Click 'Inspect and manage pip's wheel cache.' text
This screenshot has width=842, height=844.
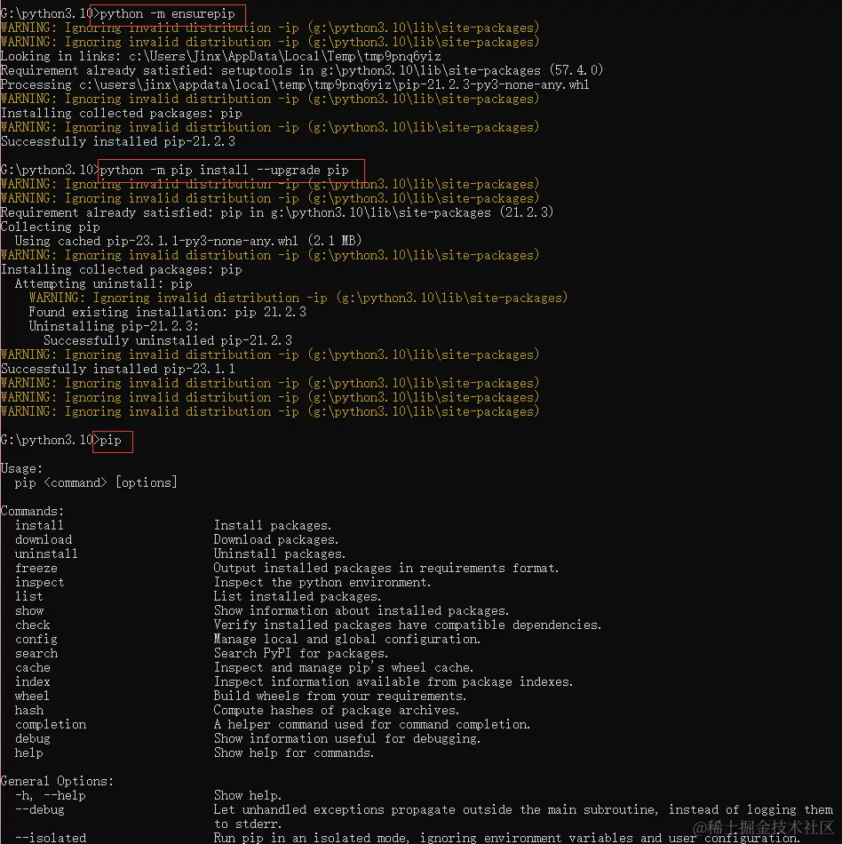click(x=344, y=667)
